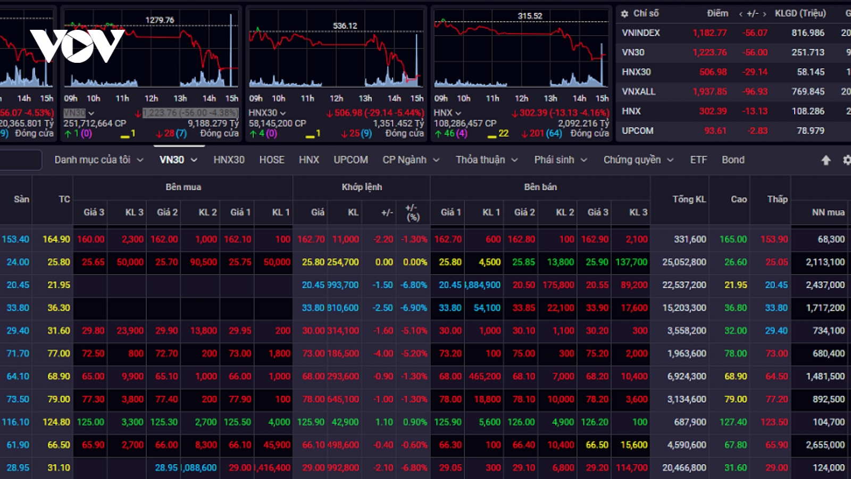The width and height of the screenshot is (851, 479).
Task: Click the VN30 intraday chart
Action: (x=151, y=49)
